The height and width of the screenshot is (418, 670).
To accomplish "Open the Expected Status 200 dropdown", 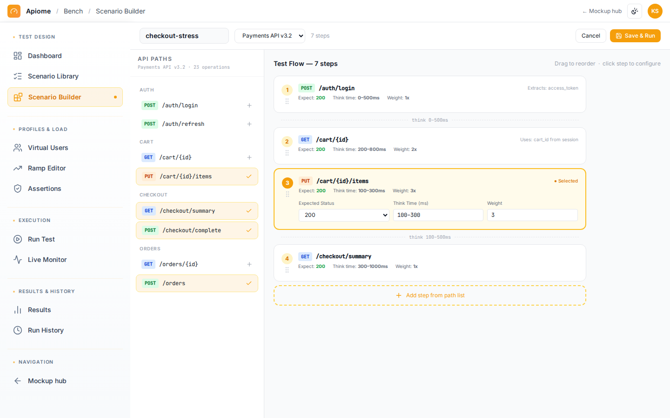I will click(x=344, y=215).
